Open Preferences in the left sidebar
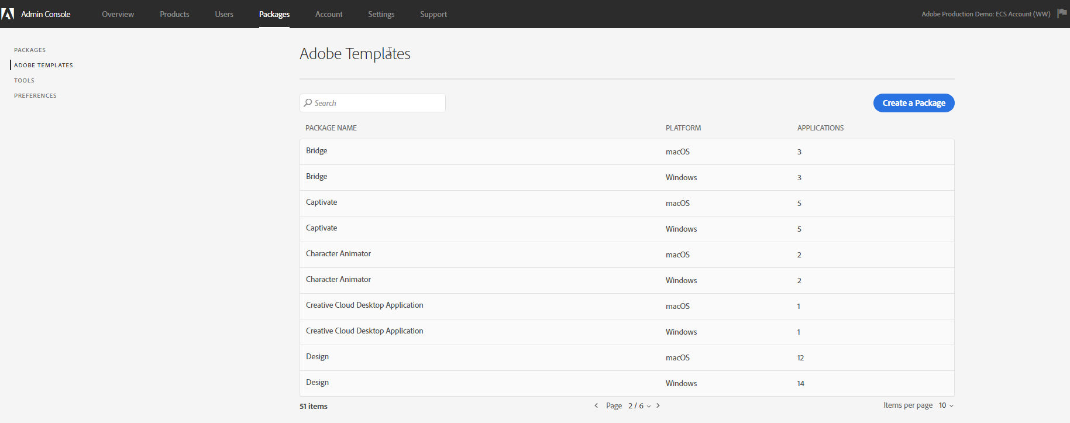Viewport: 1070px width, 423px height. [x=36, y=96]
